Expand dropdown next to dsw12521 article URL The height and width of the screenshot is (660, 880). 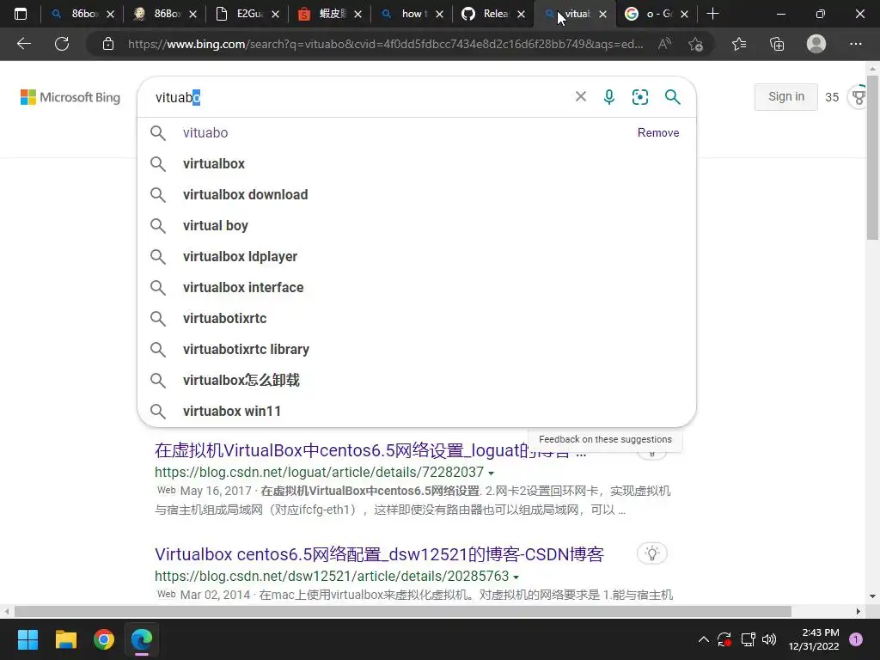point(516,577)
